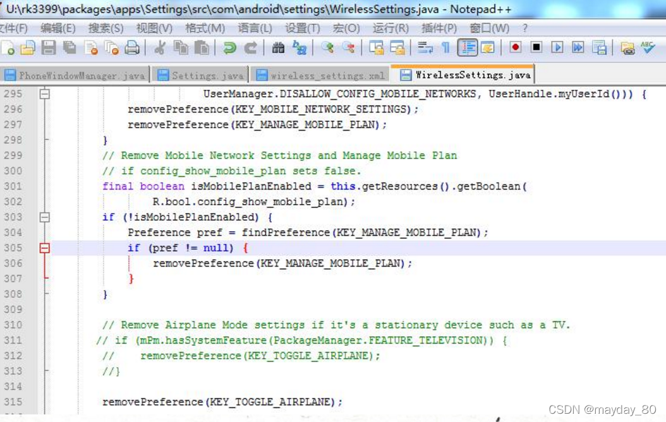
Task: Stop macro recording with black square
Action: point(536,47)
